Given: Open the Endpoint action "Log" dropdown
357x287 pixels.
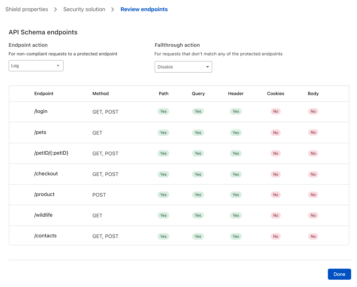Looking at the screenshot, I should coord(36,66).
